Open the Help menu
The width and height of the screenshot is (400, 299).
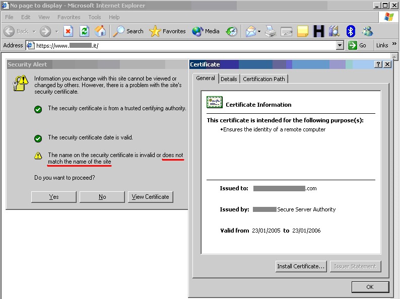click(x=114, y=17)
